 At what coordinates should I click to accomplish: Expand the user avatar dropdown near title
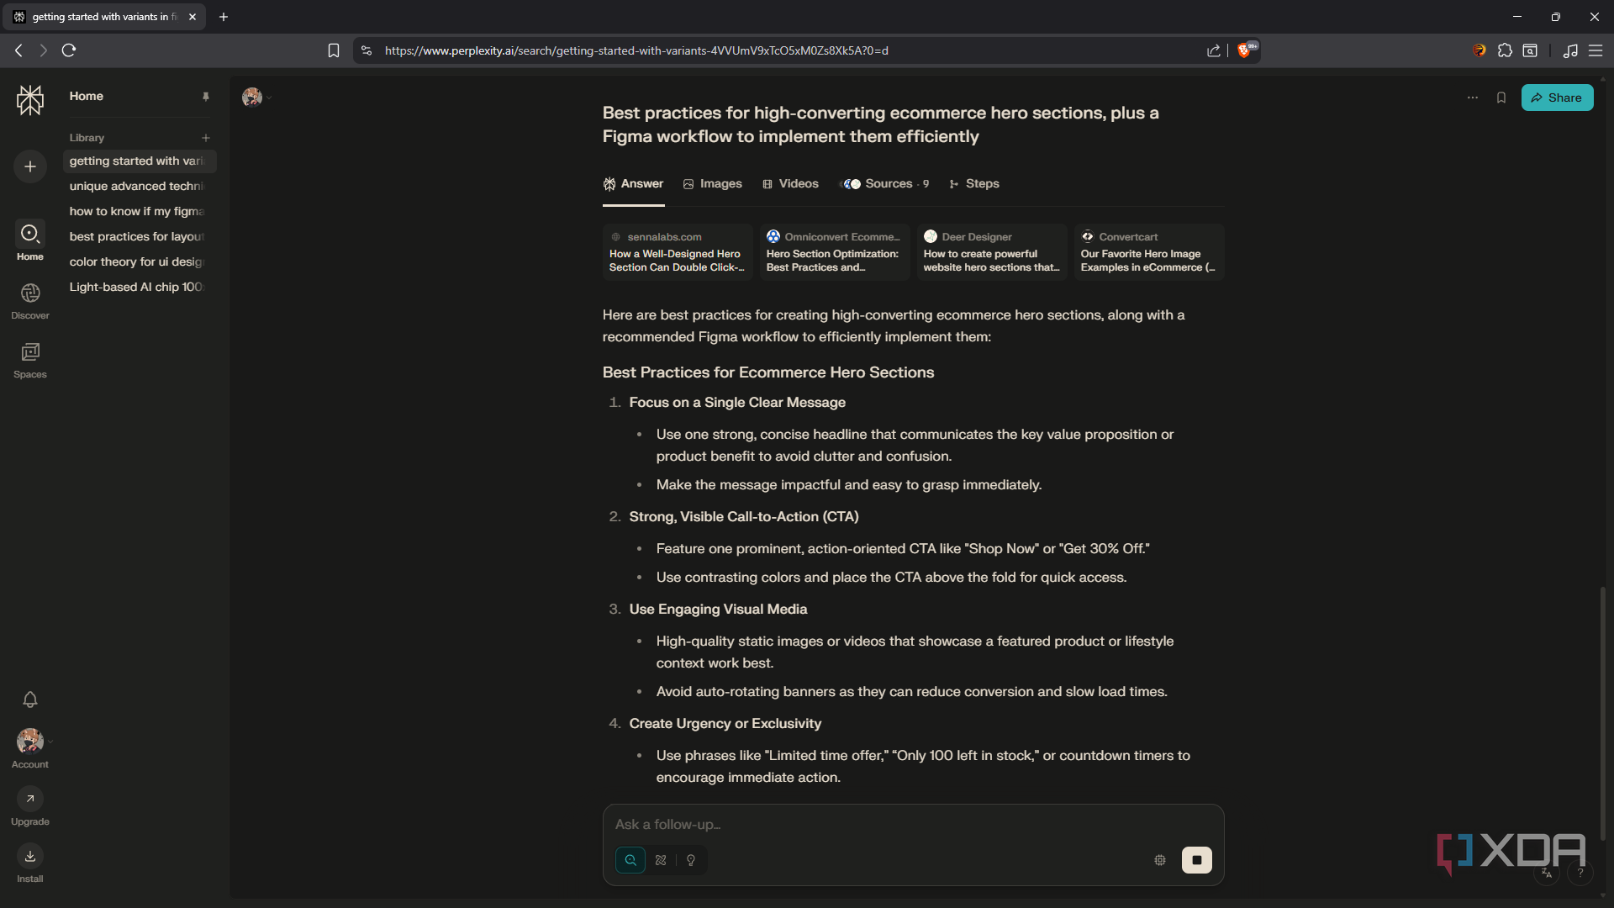pos(256,98)
